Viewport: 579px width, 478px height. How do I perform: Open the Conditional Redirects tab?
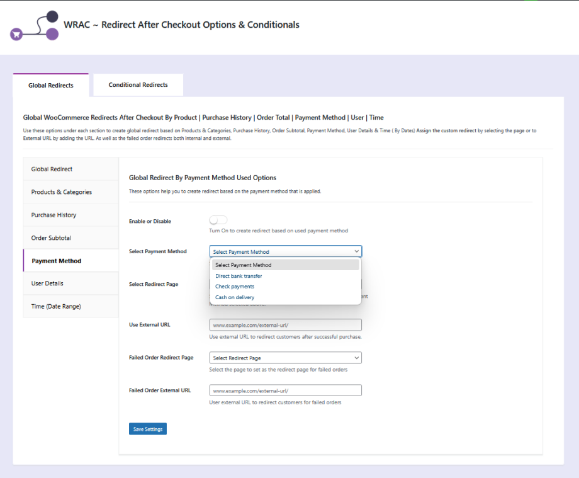pyautogui.click(x=138, y=85)
